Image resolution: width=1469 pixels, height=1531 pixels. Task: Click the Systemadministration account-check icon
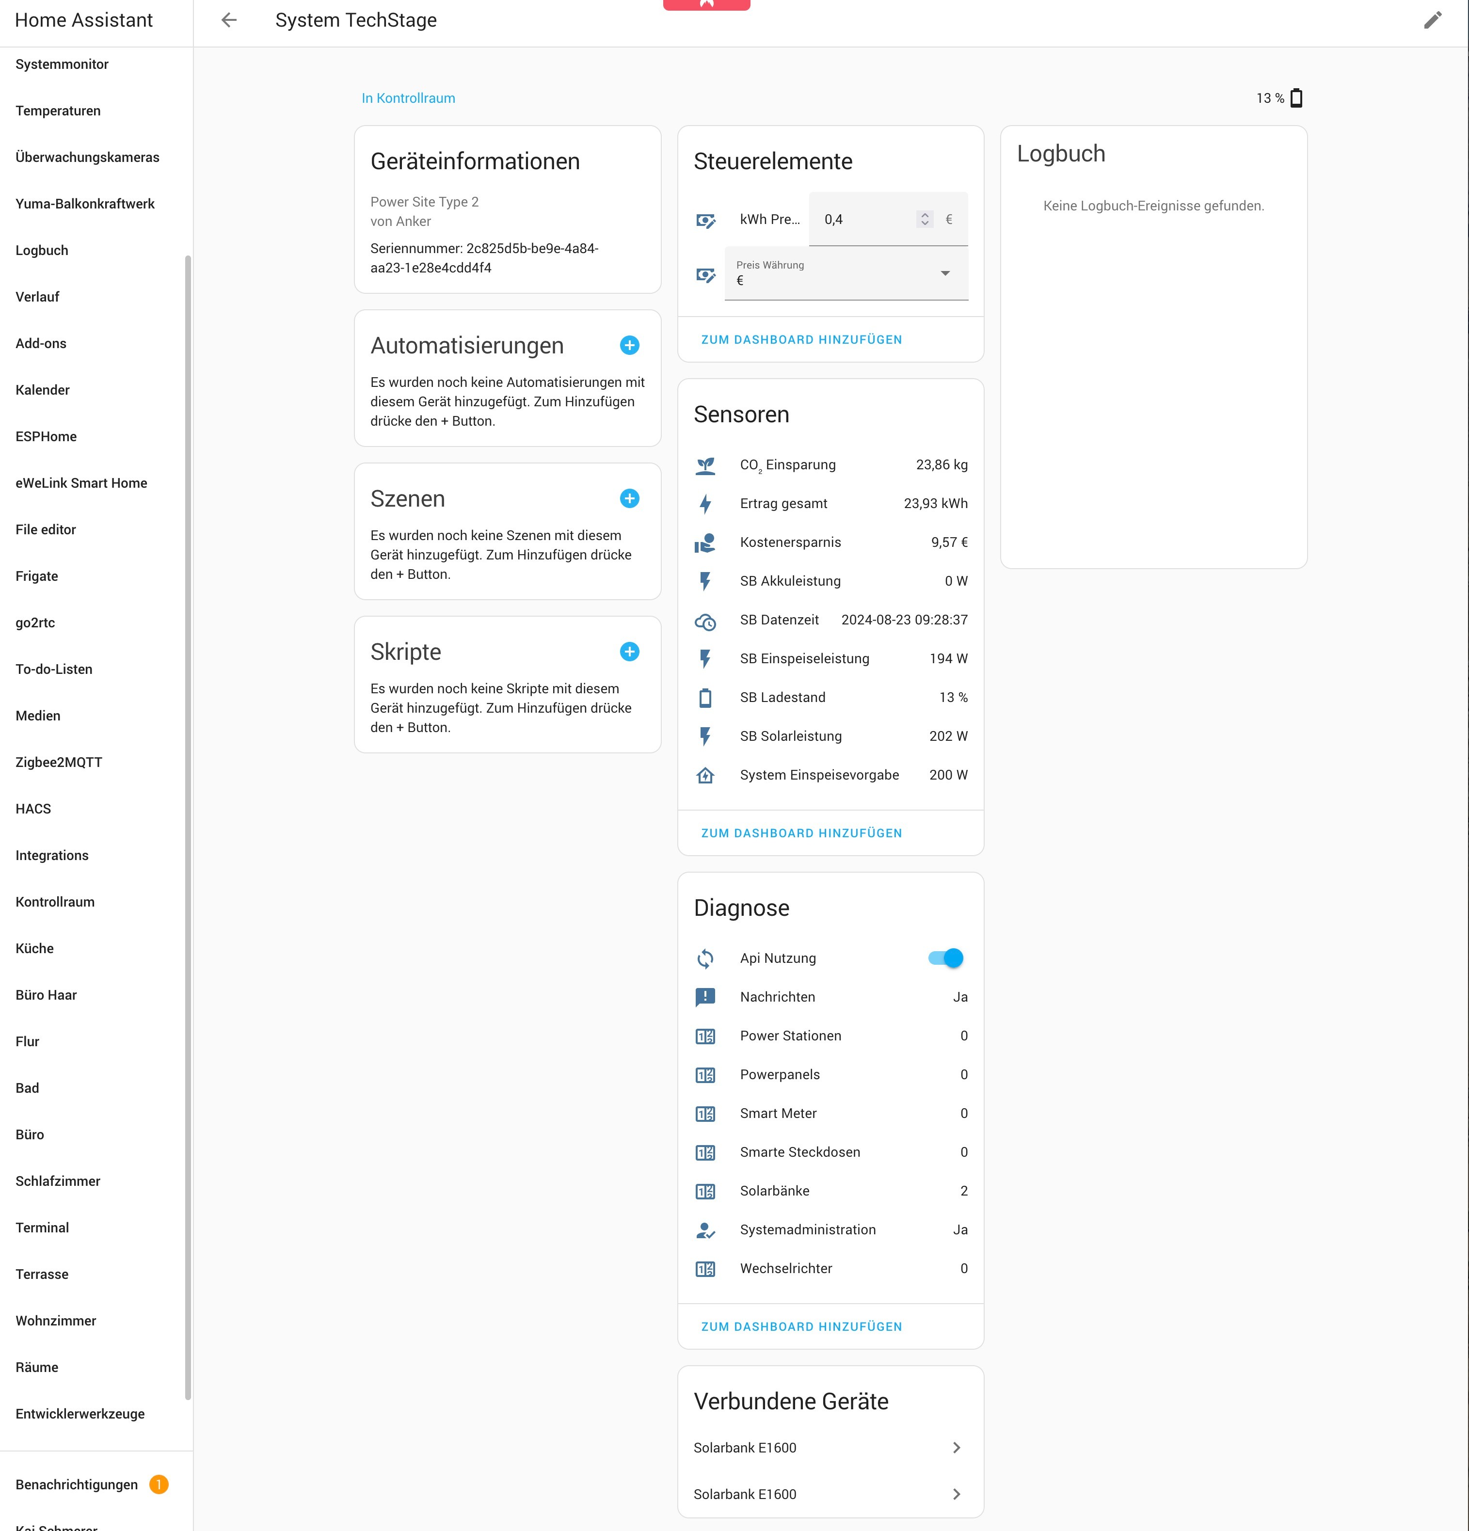(x=705, y=1230)
